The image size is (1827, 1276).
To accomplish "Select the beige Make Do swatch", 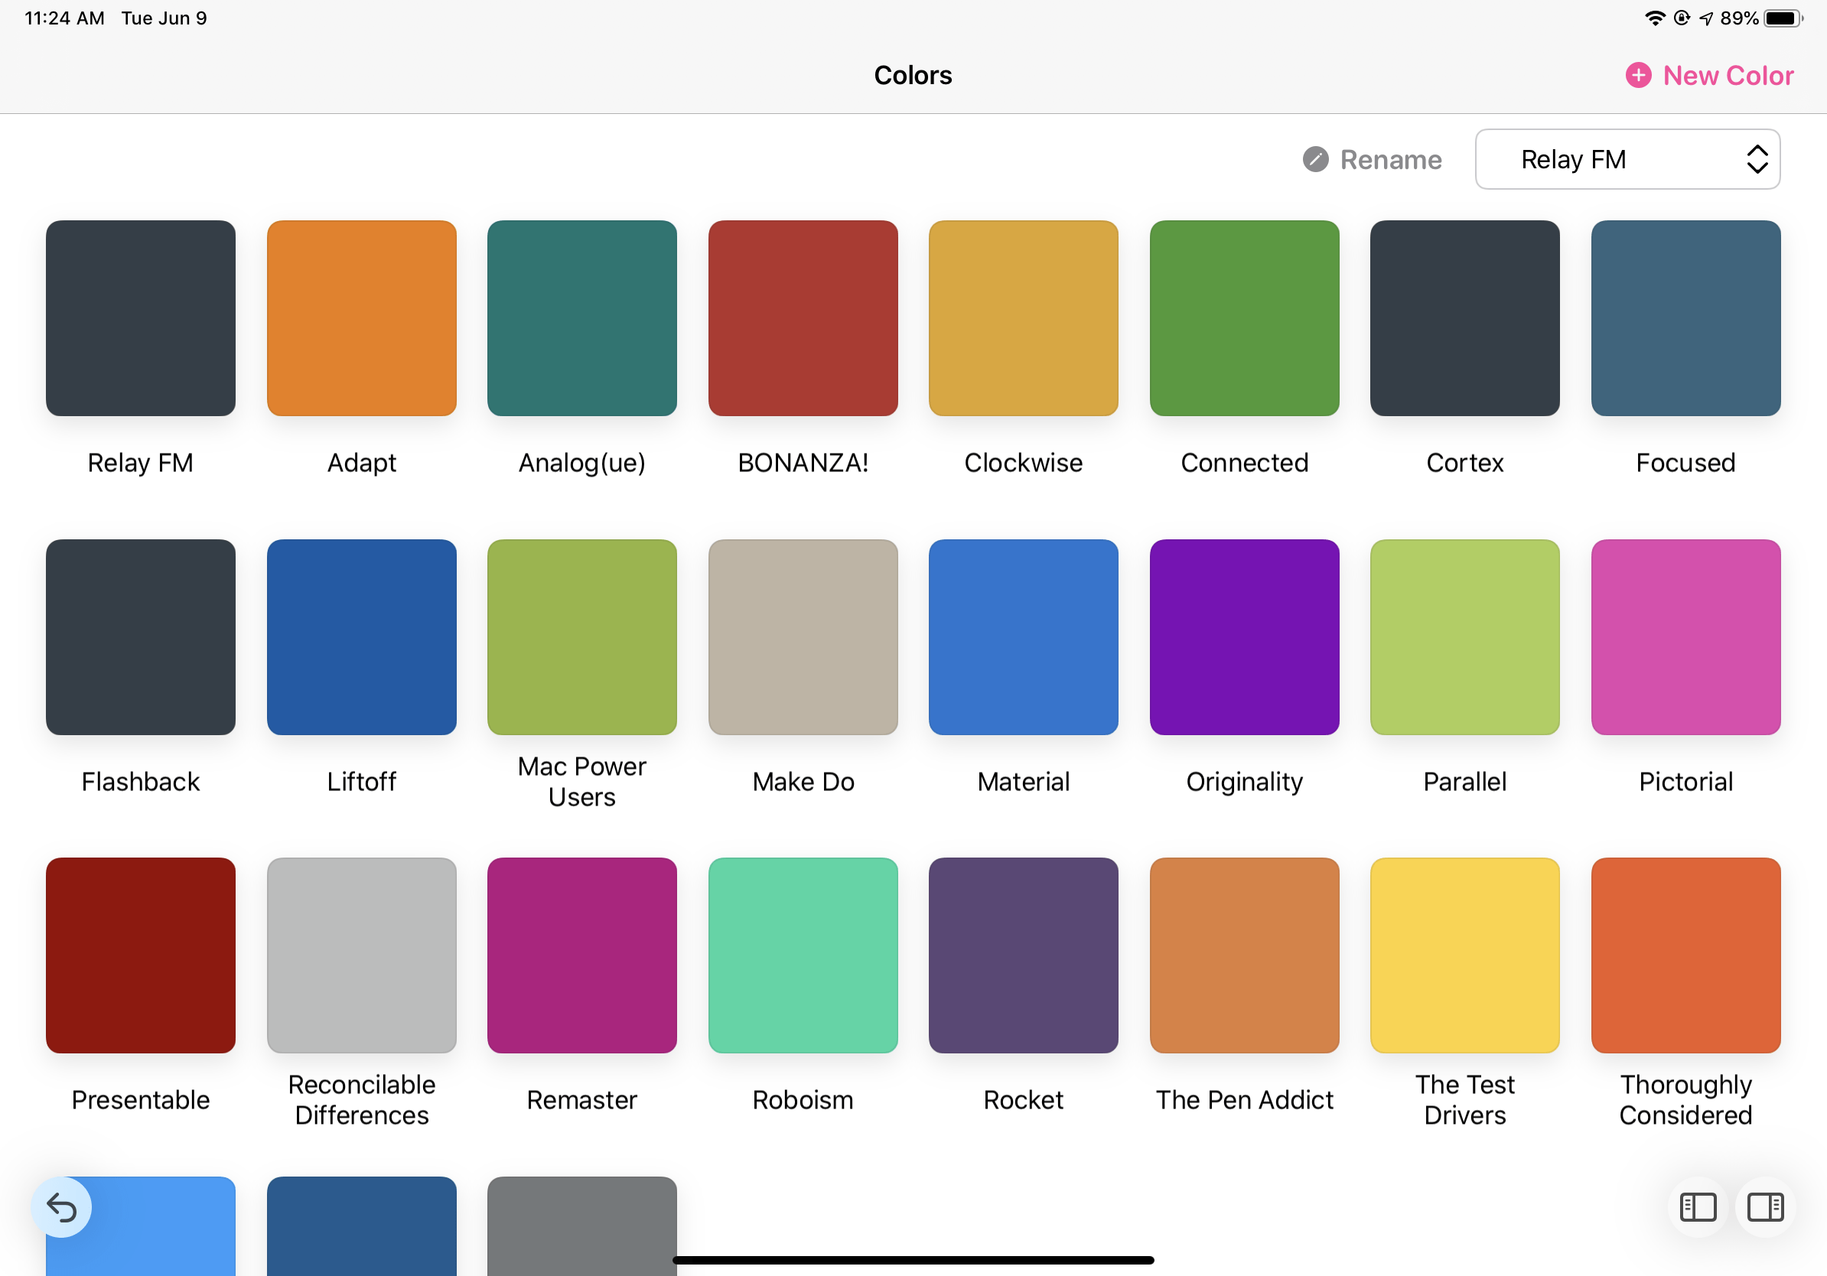I will click(803, 637).
